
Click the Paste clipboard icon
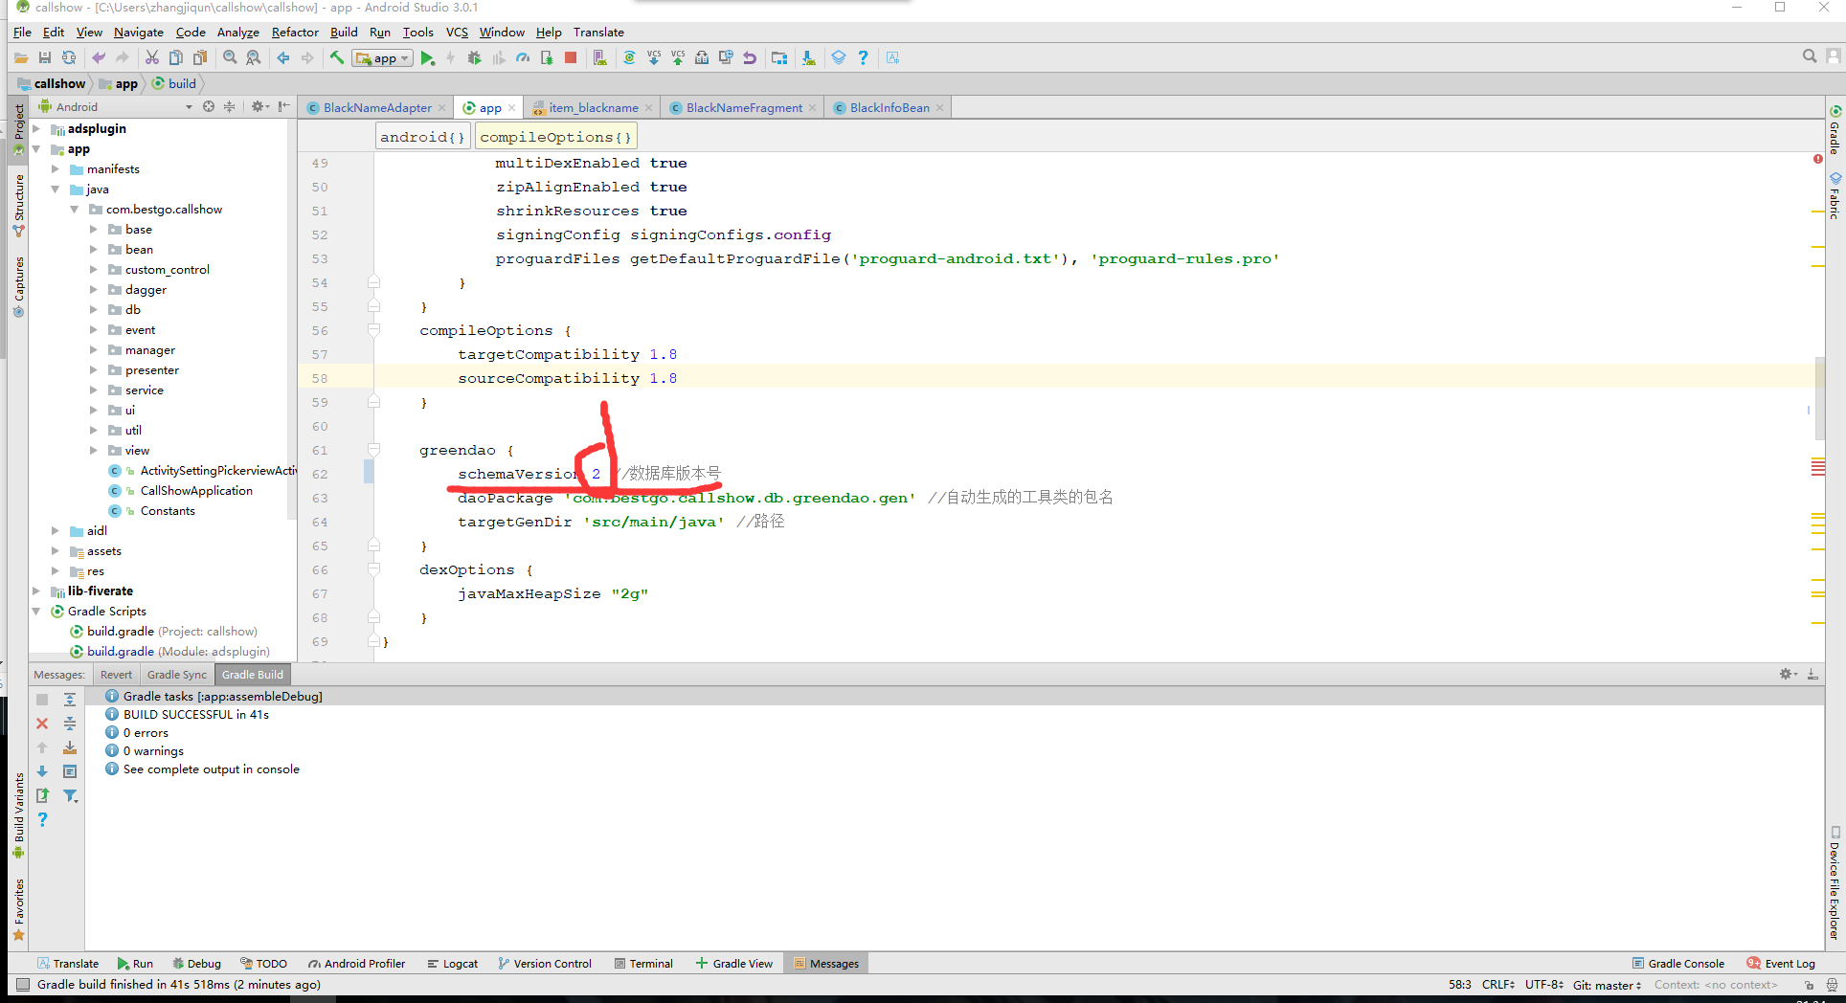coord(200,58)
